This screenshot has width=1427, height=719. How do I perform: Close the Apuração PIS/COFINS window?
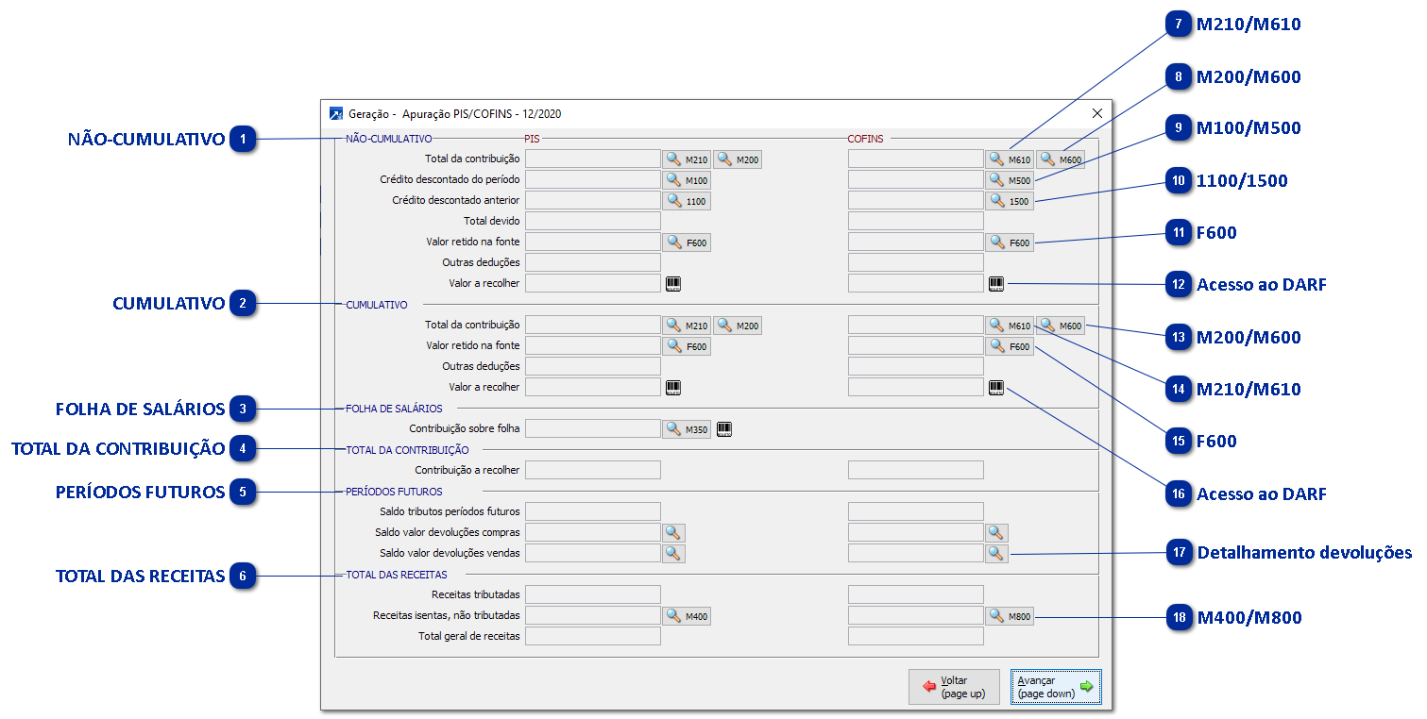(1096, 113)
